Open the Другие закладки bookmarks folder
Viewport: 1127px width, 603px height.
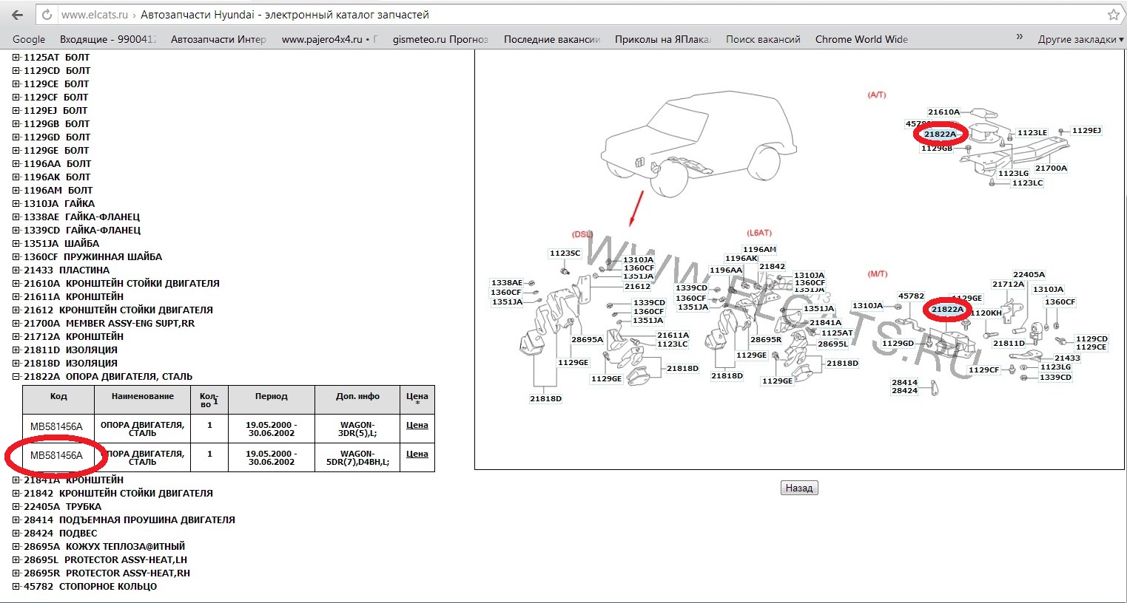(1079, 39)
